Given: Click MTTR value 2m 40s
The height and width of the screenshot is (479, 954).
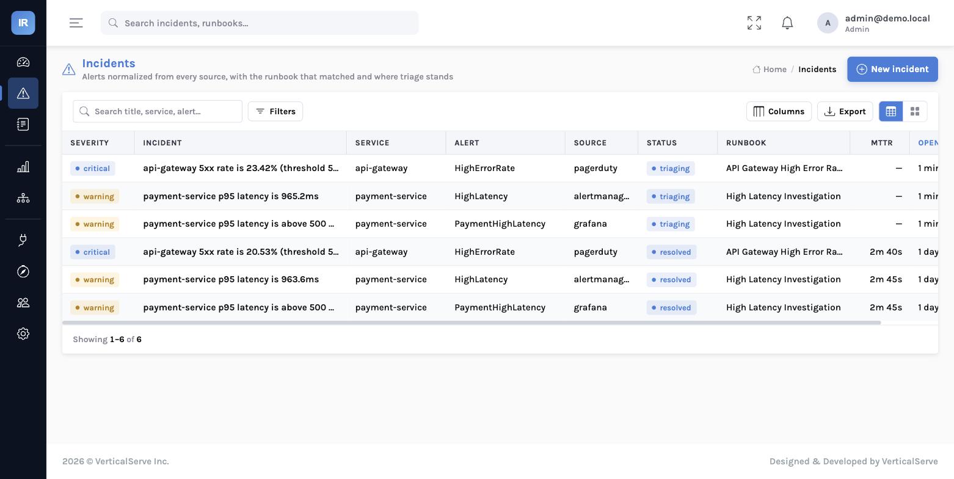Looking at the screenshot, I should coord(886,252).
